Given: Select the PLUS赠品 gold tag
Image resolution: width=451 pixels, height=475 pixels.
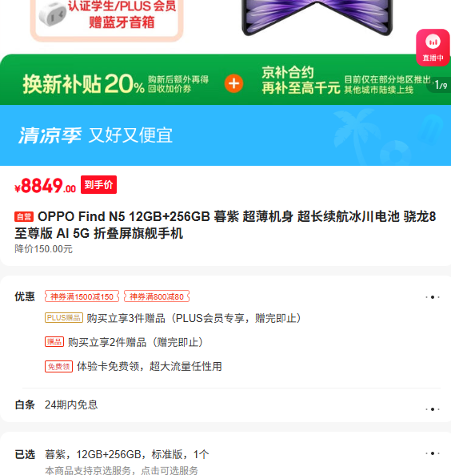Looking at the screenshot, I should coord(64,318).
